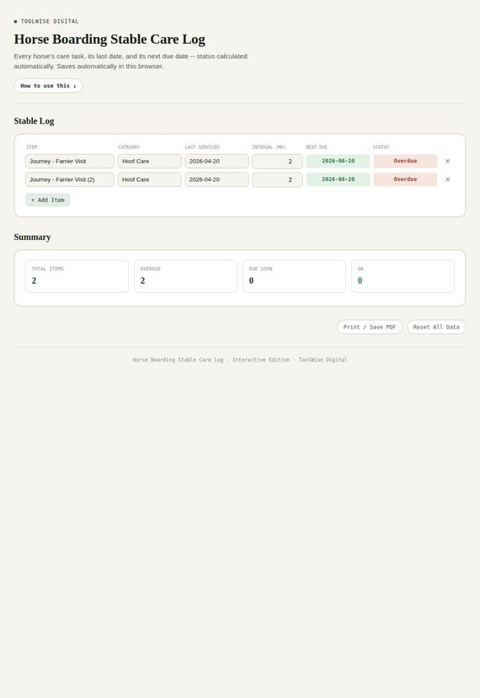Click the OK summary card

[403, 276]
